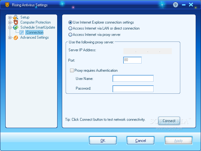This screenshot has width=201, height=151.
Task: Click the User Name input field
Action: 133,78
